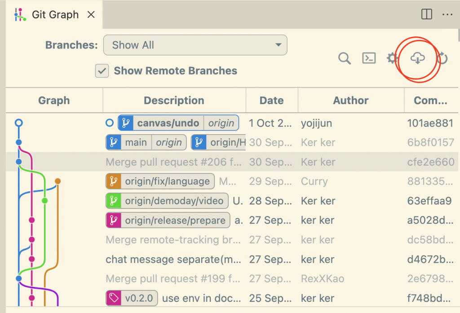The image size is (460, 313).
Task: Click the Find magnifier icon
Action: pyautogui.click(x=345, y=58)
